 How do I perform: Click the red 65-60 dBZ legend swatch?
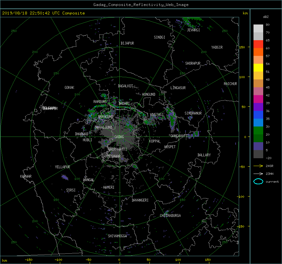pos(258,44)
